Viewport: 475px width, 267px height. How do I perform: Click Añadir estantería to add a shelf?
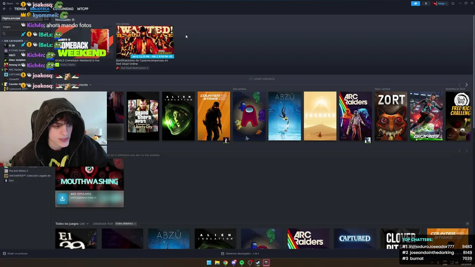click(262, 79)
